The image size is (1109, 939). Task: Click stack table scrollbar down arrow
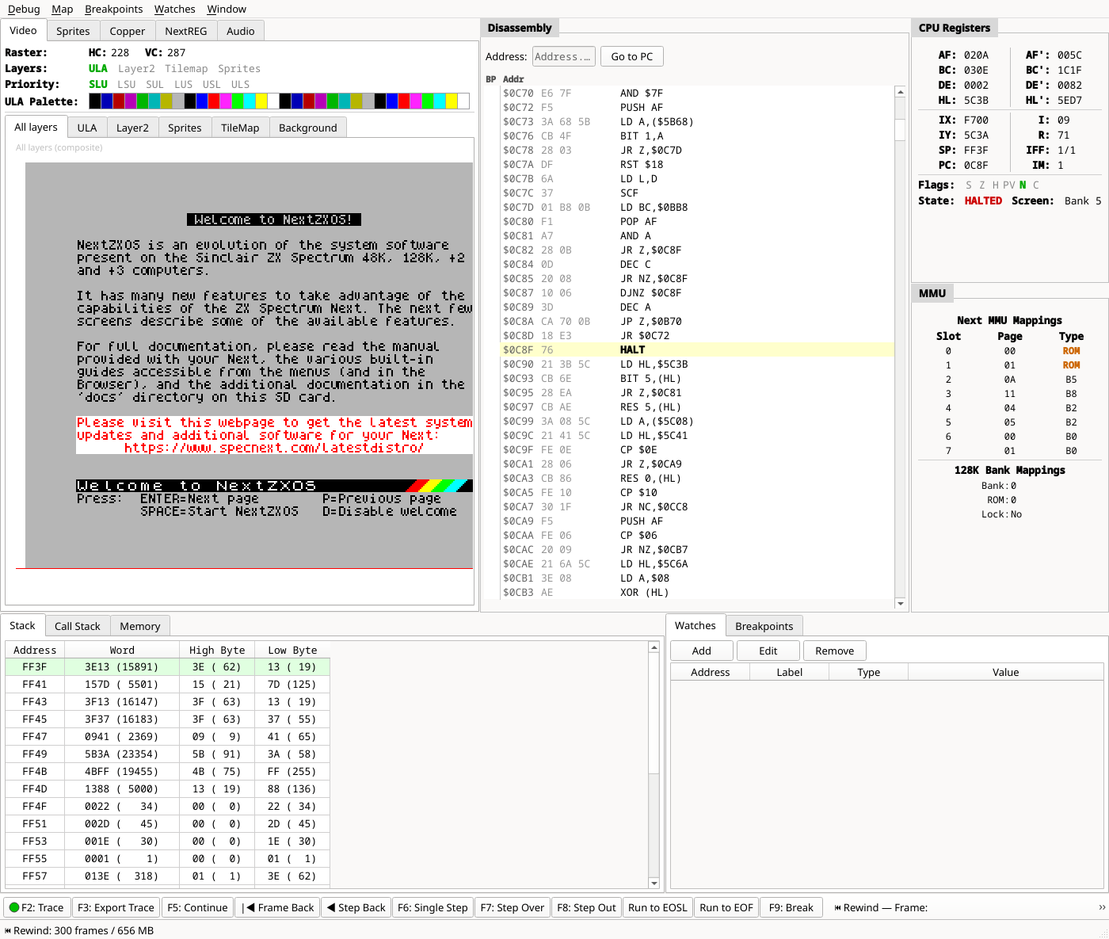(x=654, y=883)
